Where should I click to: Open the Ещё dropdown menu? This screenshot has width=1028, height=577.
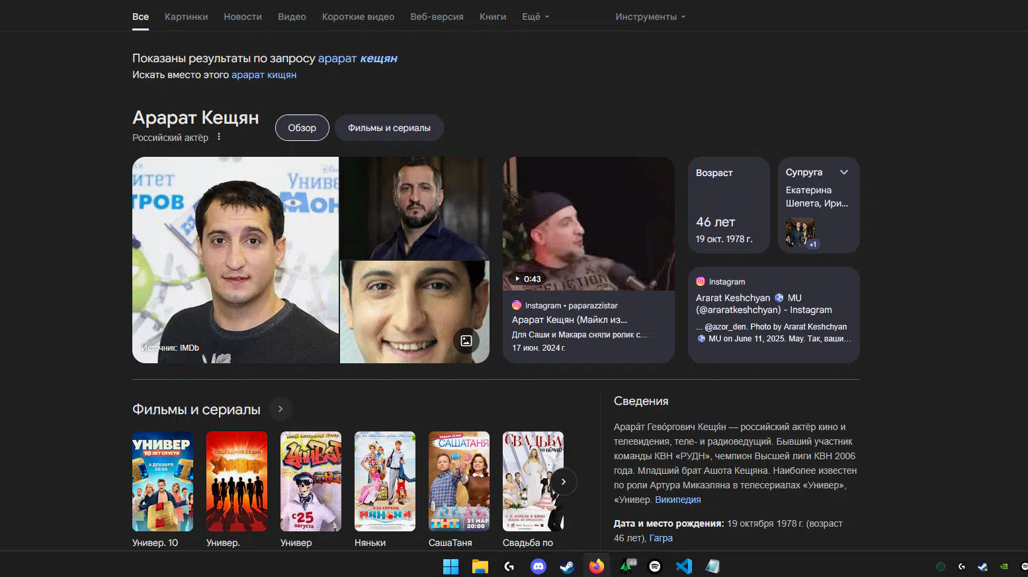[536, 17]
